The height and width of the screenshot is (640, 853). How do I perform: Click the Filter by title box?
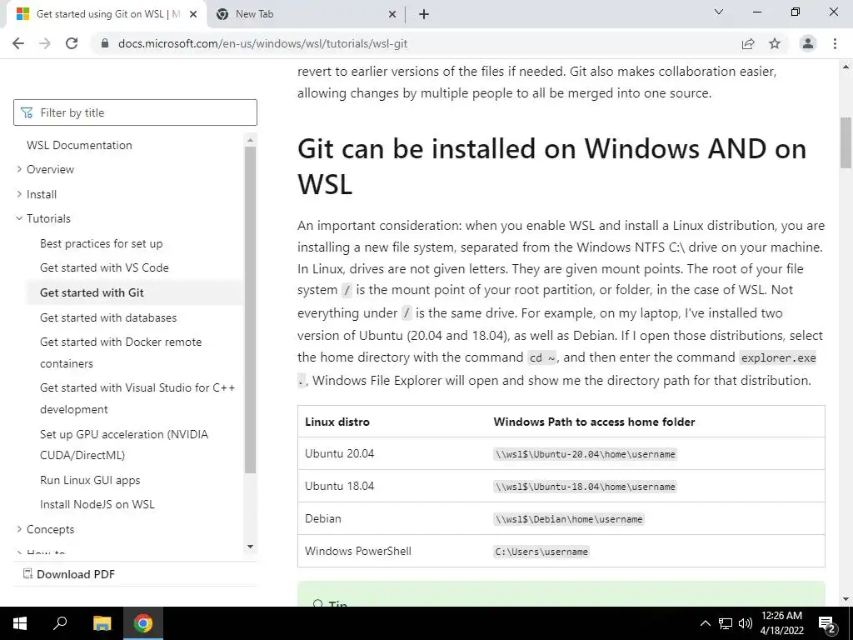click(135, 112)
